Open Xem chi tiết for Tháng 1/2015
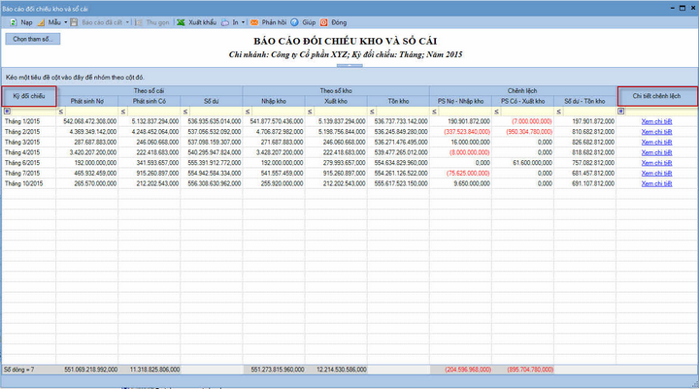The height and width of the screenshot is (389, 699). pyautogui.click(x=656, y=121)
